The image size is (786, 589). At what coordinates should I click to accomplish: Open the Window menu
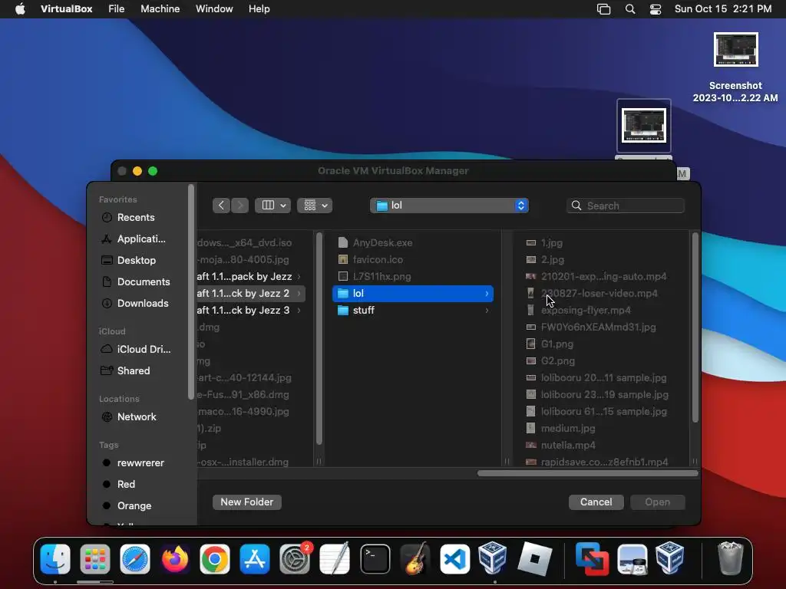pyautogui.click(x=214, y=9)
